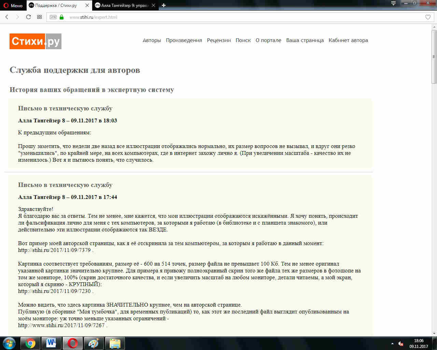Click the volume icon in system tray
This screenshot has width=437, height=350.
pos(401,344)
